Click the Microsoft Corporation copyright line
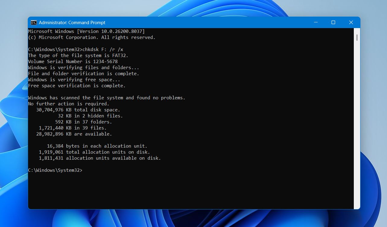Viewport: 387px width, 227px height. click(x=92, y=37)
